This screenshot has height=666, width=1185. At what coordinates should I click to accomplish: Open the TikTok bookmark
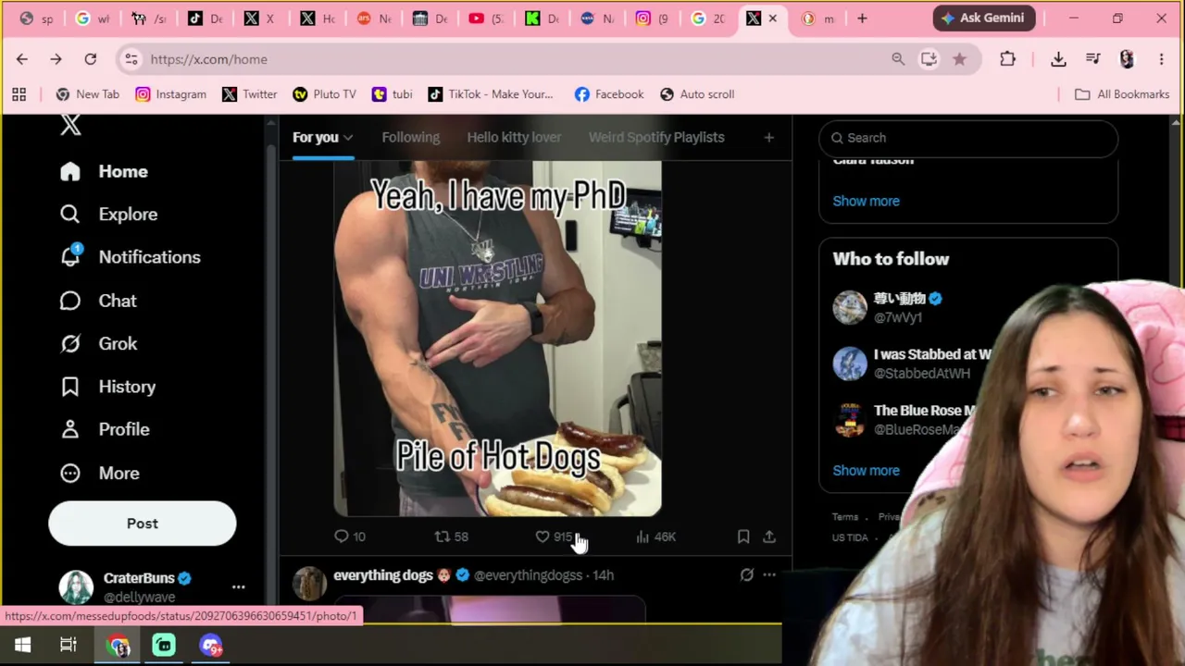(490, 94)
